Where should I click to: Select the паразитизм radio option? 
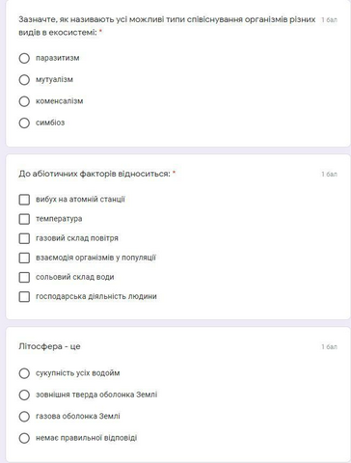[24, 58]
